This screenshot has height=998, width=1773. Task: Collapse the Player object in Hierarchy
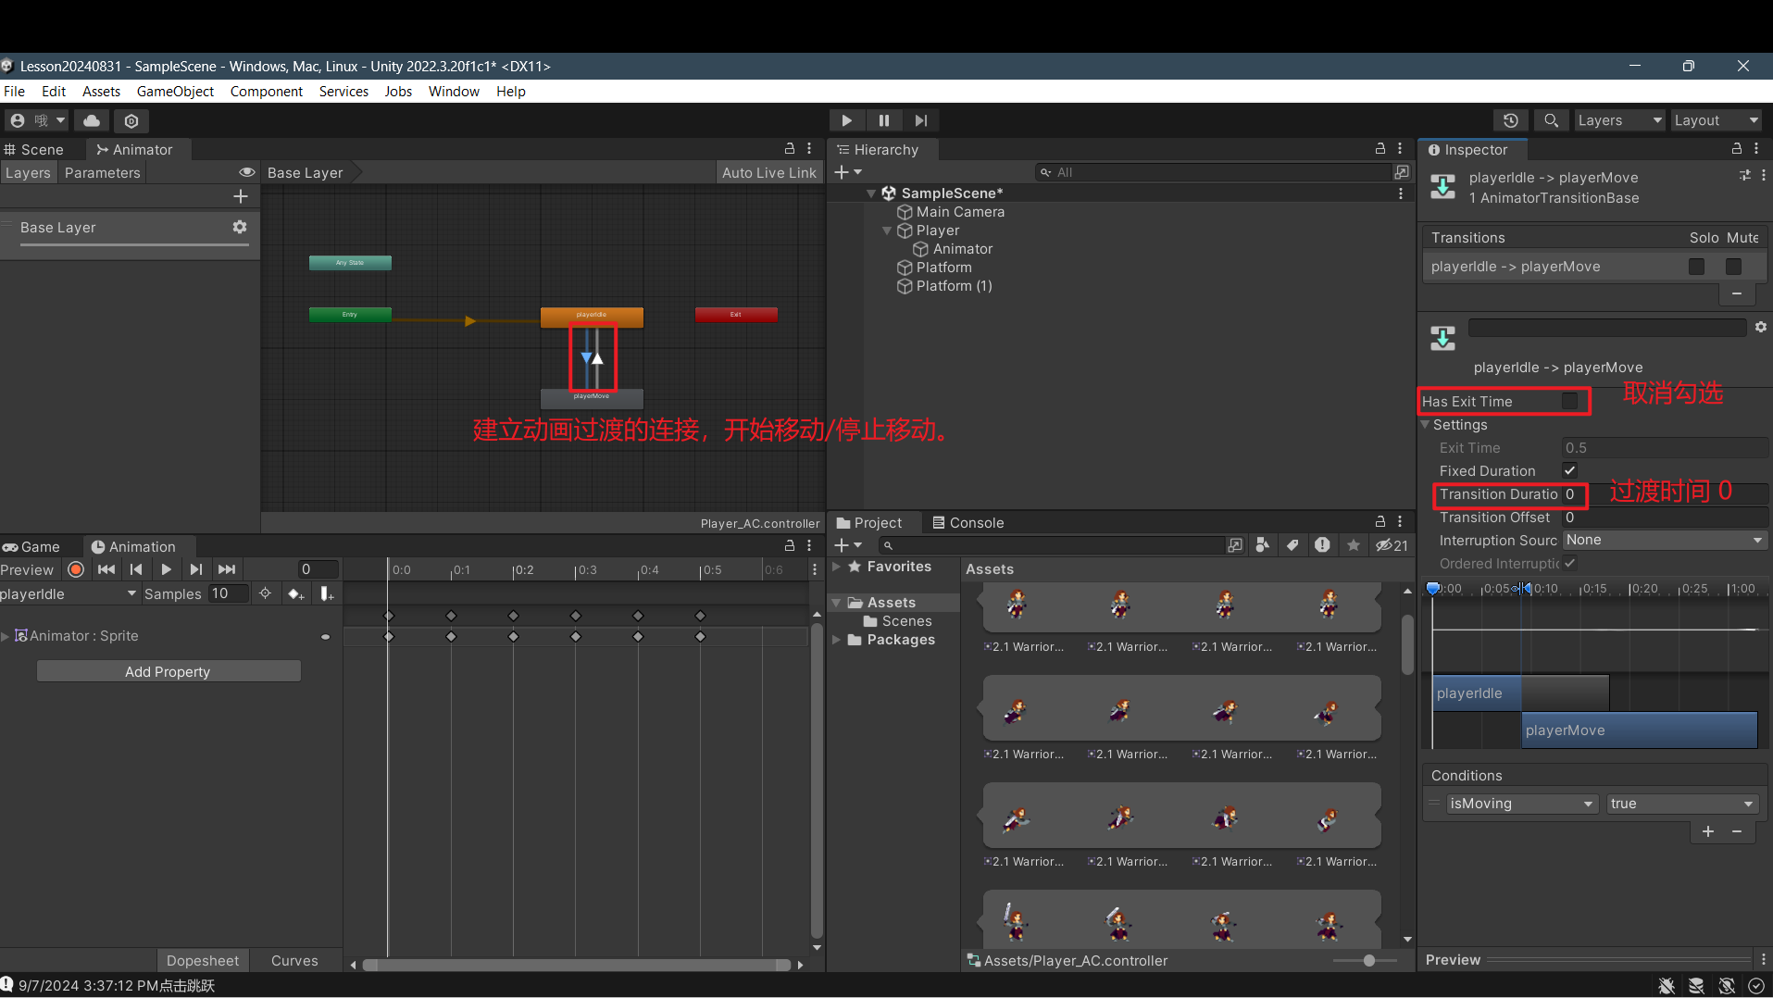[x=887, y=231]
